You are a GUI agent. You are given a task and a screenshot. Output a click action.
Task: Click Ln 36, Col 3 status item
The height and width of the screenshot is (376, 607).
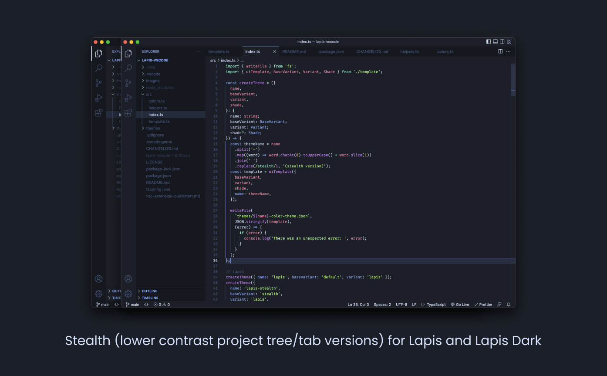(x=358, y=305)
